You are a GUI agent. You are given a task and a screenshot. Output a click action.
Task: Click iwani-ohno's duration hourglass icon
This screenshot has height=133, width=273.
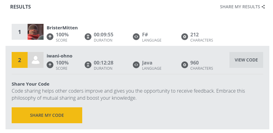click(x=88, y=65)
